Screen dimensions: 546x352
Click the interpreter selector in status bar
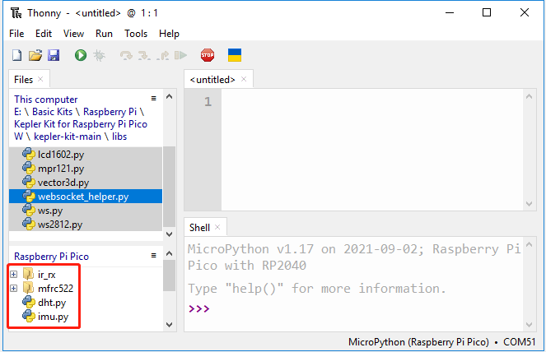click(x=442, y=342)
